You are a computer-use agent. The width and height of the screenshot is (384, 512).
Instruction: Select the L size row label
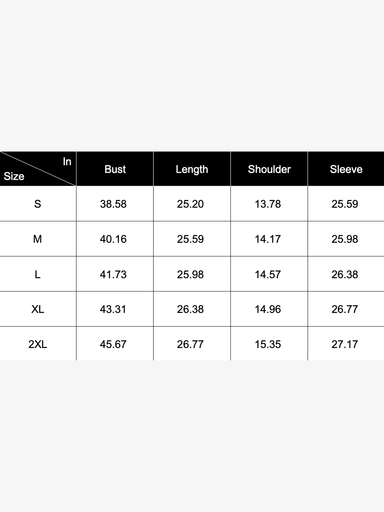coord(38,274)
